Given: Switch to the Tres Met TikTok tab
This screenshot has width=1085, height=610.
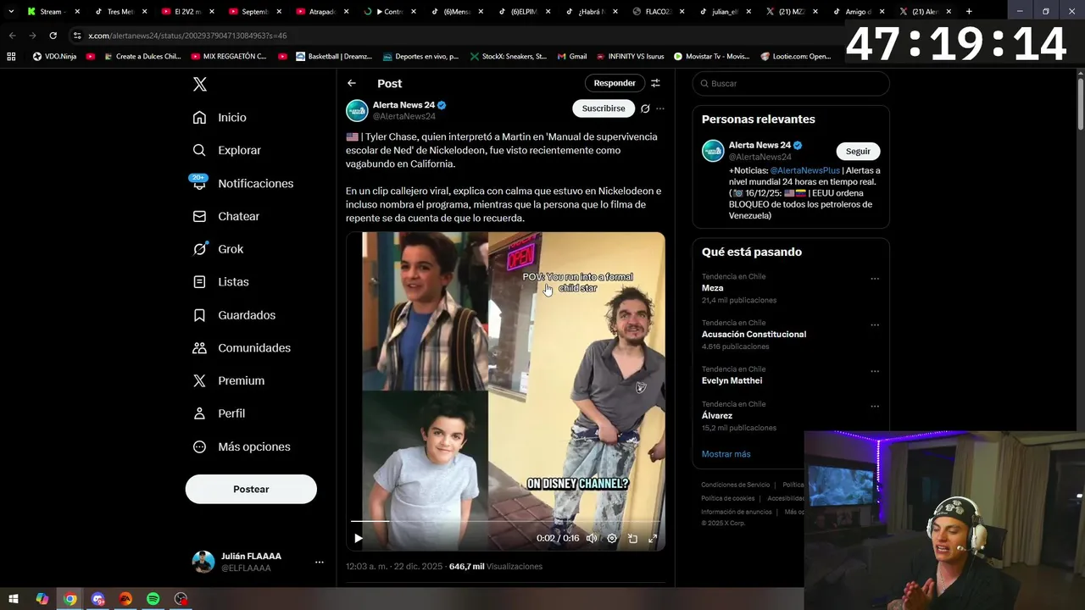Looking at the screenshot, I should point(120,12).
